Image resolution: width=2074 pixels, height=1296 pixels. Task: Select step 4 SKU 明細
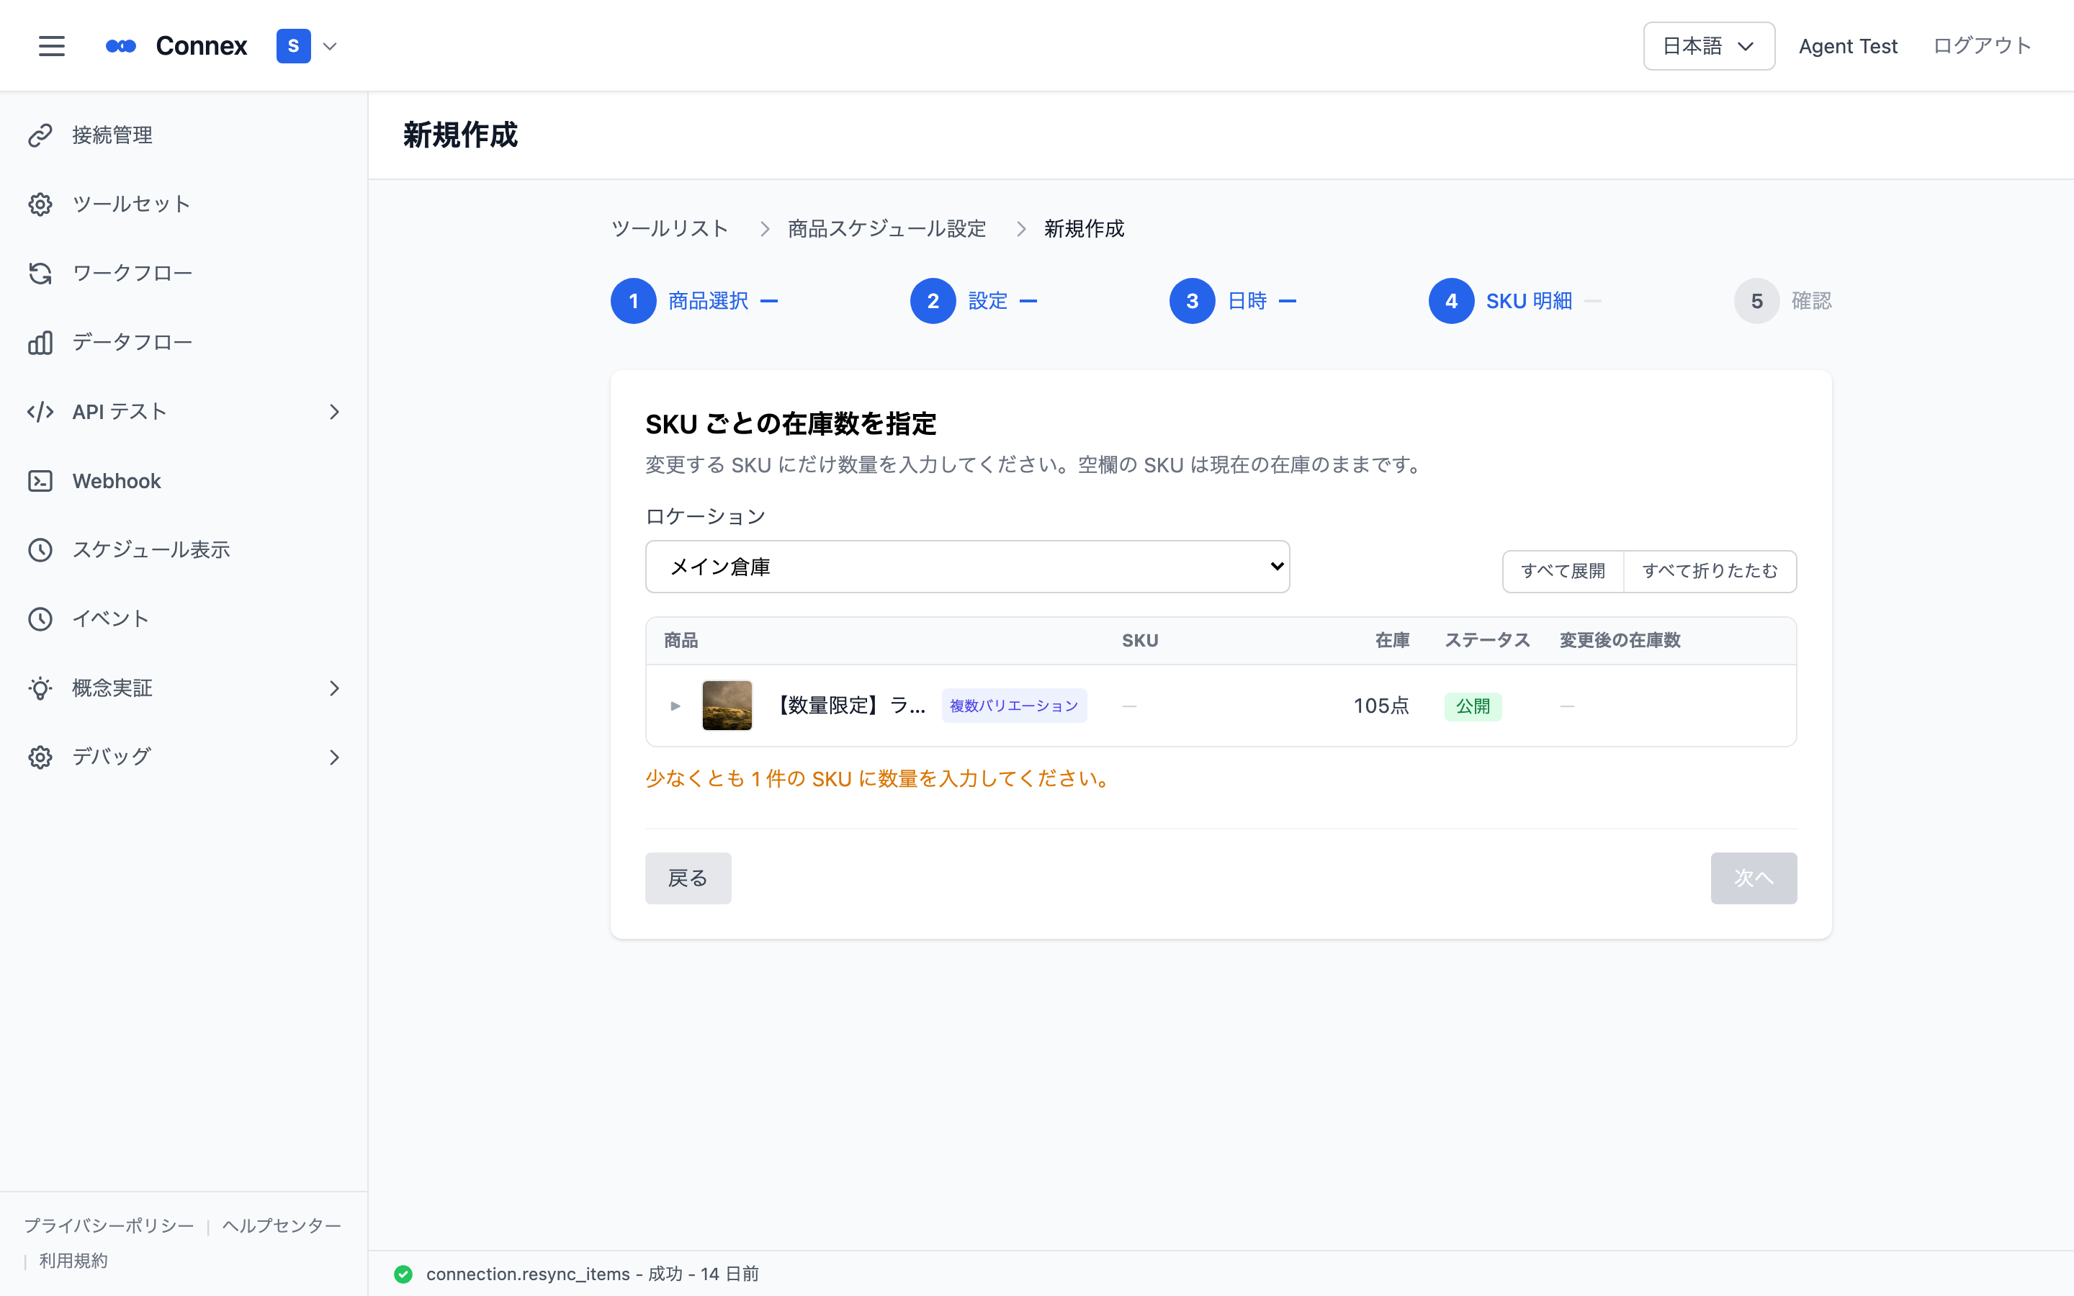(1500, 301)
